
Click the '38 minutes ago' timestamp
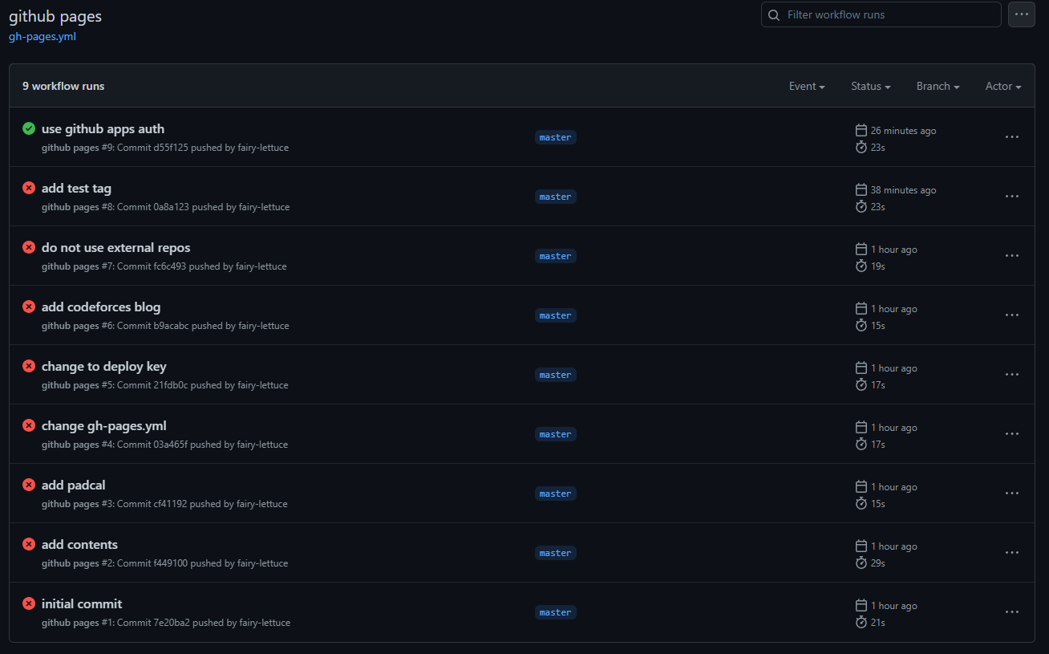tap(903, 190)
